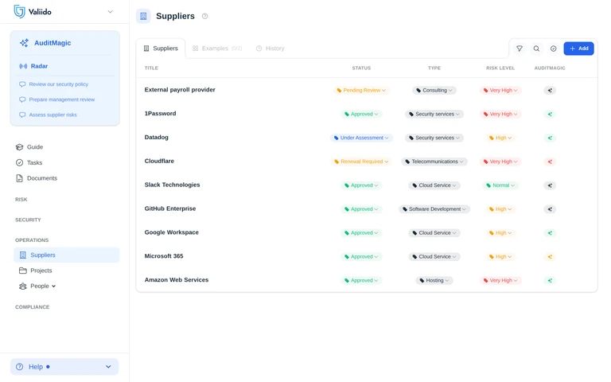Open the Microsoft 365 supplier row
Image resolution: width=611 pixels, height=382 pixels.
point(164,256)
